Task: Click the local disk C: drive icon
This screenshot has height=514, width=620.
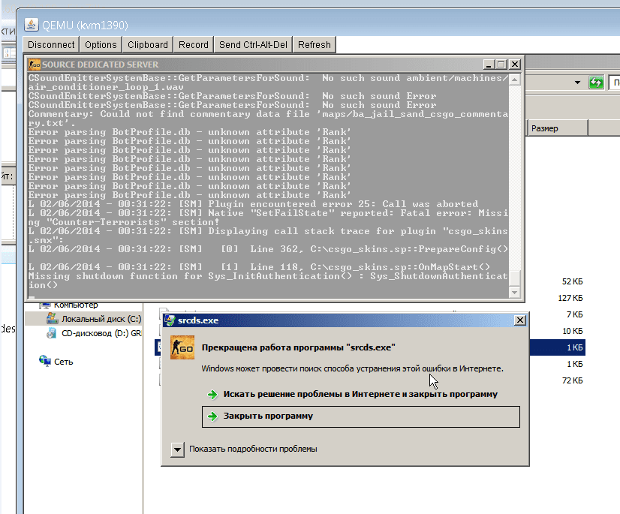Action: [x=53, y=318]
